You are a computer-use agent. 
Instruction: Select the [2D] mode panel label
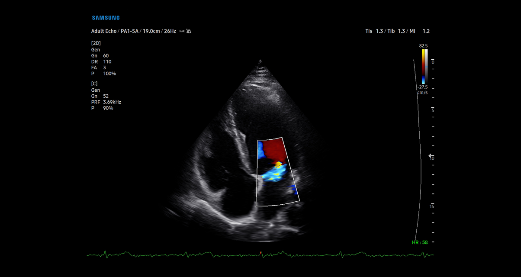(x=96, y=43)
